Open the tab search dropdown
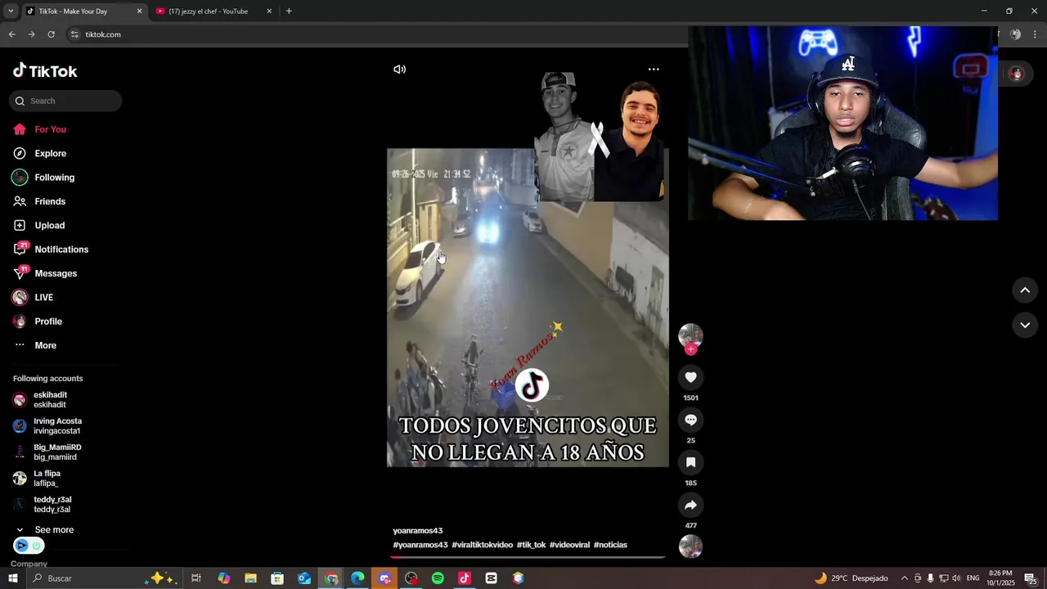 11,11
